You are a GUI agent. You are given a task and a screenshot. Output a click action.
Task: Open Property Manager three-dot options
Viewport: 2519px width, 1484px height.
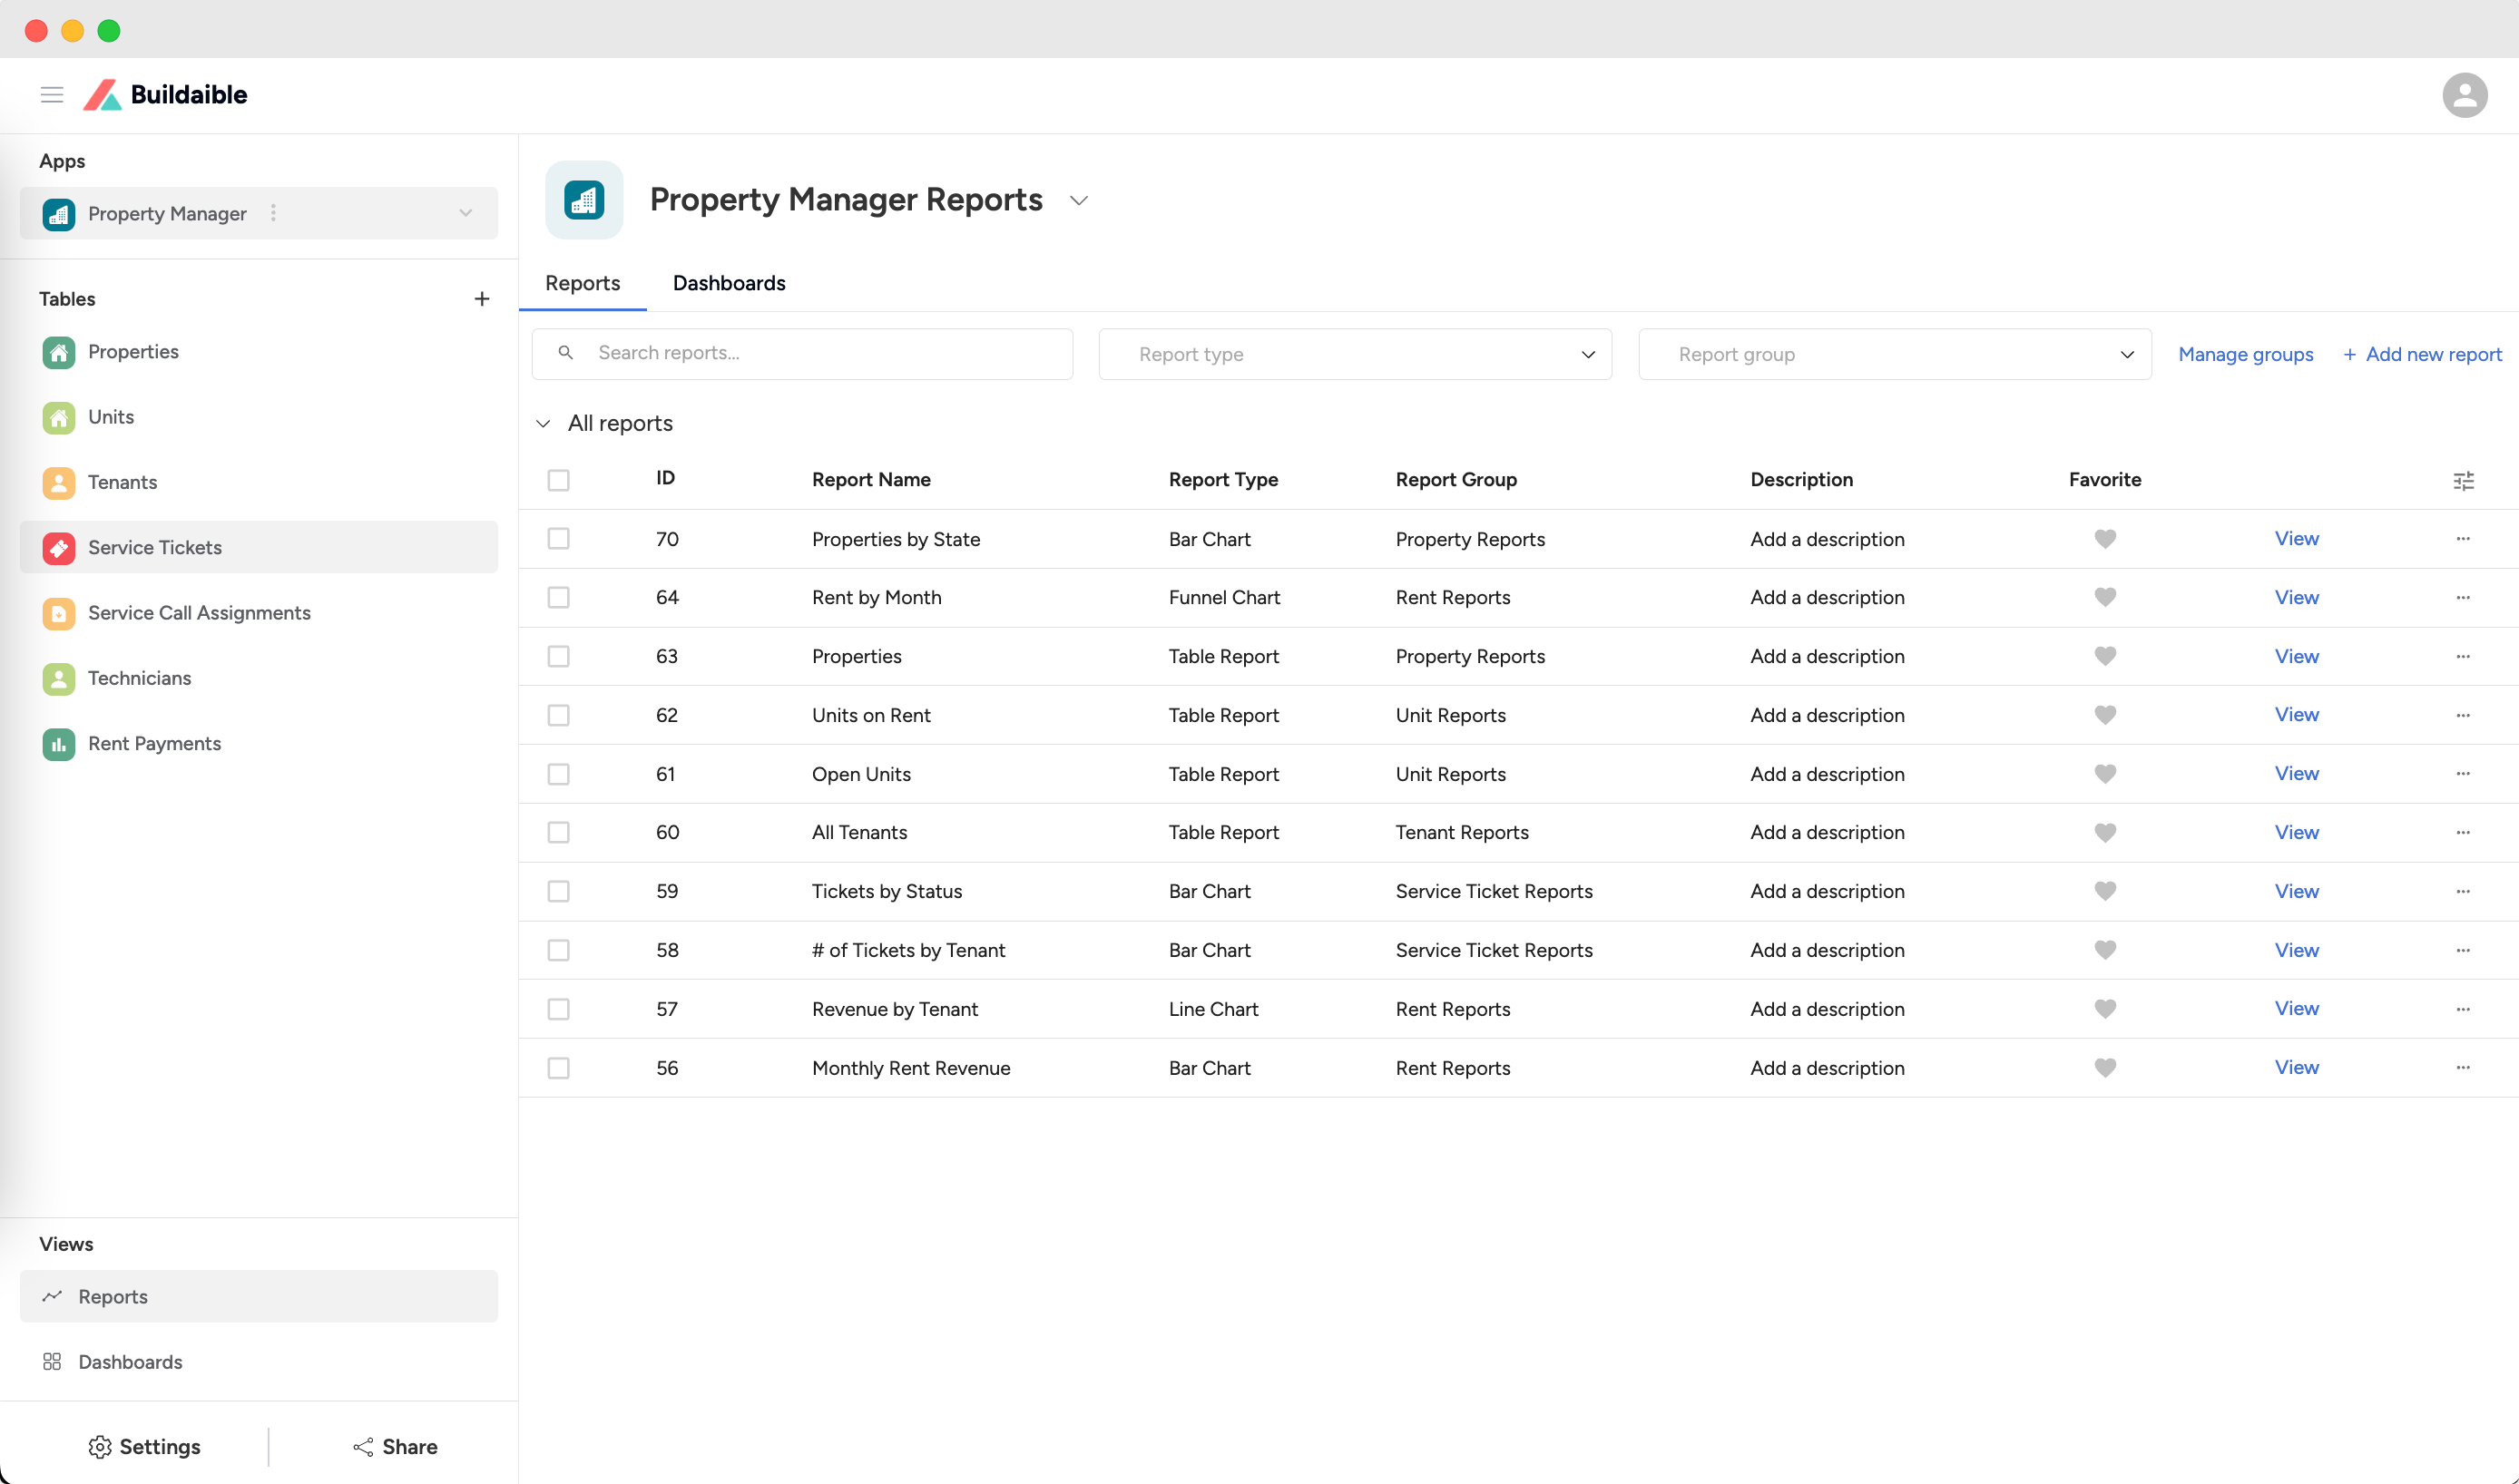pyautogui.click(x=273, y=213)
